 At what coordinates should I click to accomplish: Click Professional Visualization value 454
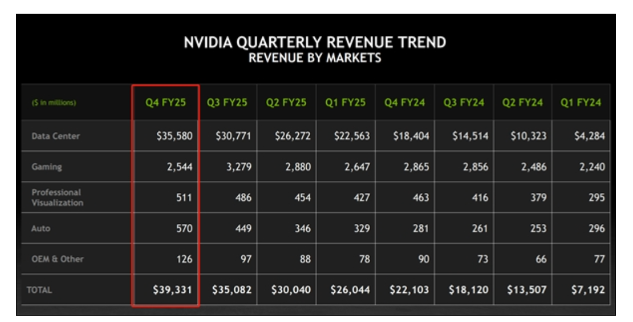pos(303,198)
